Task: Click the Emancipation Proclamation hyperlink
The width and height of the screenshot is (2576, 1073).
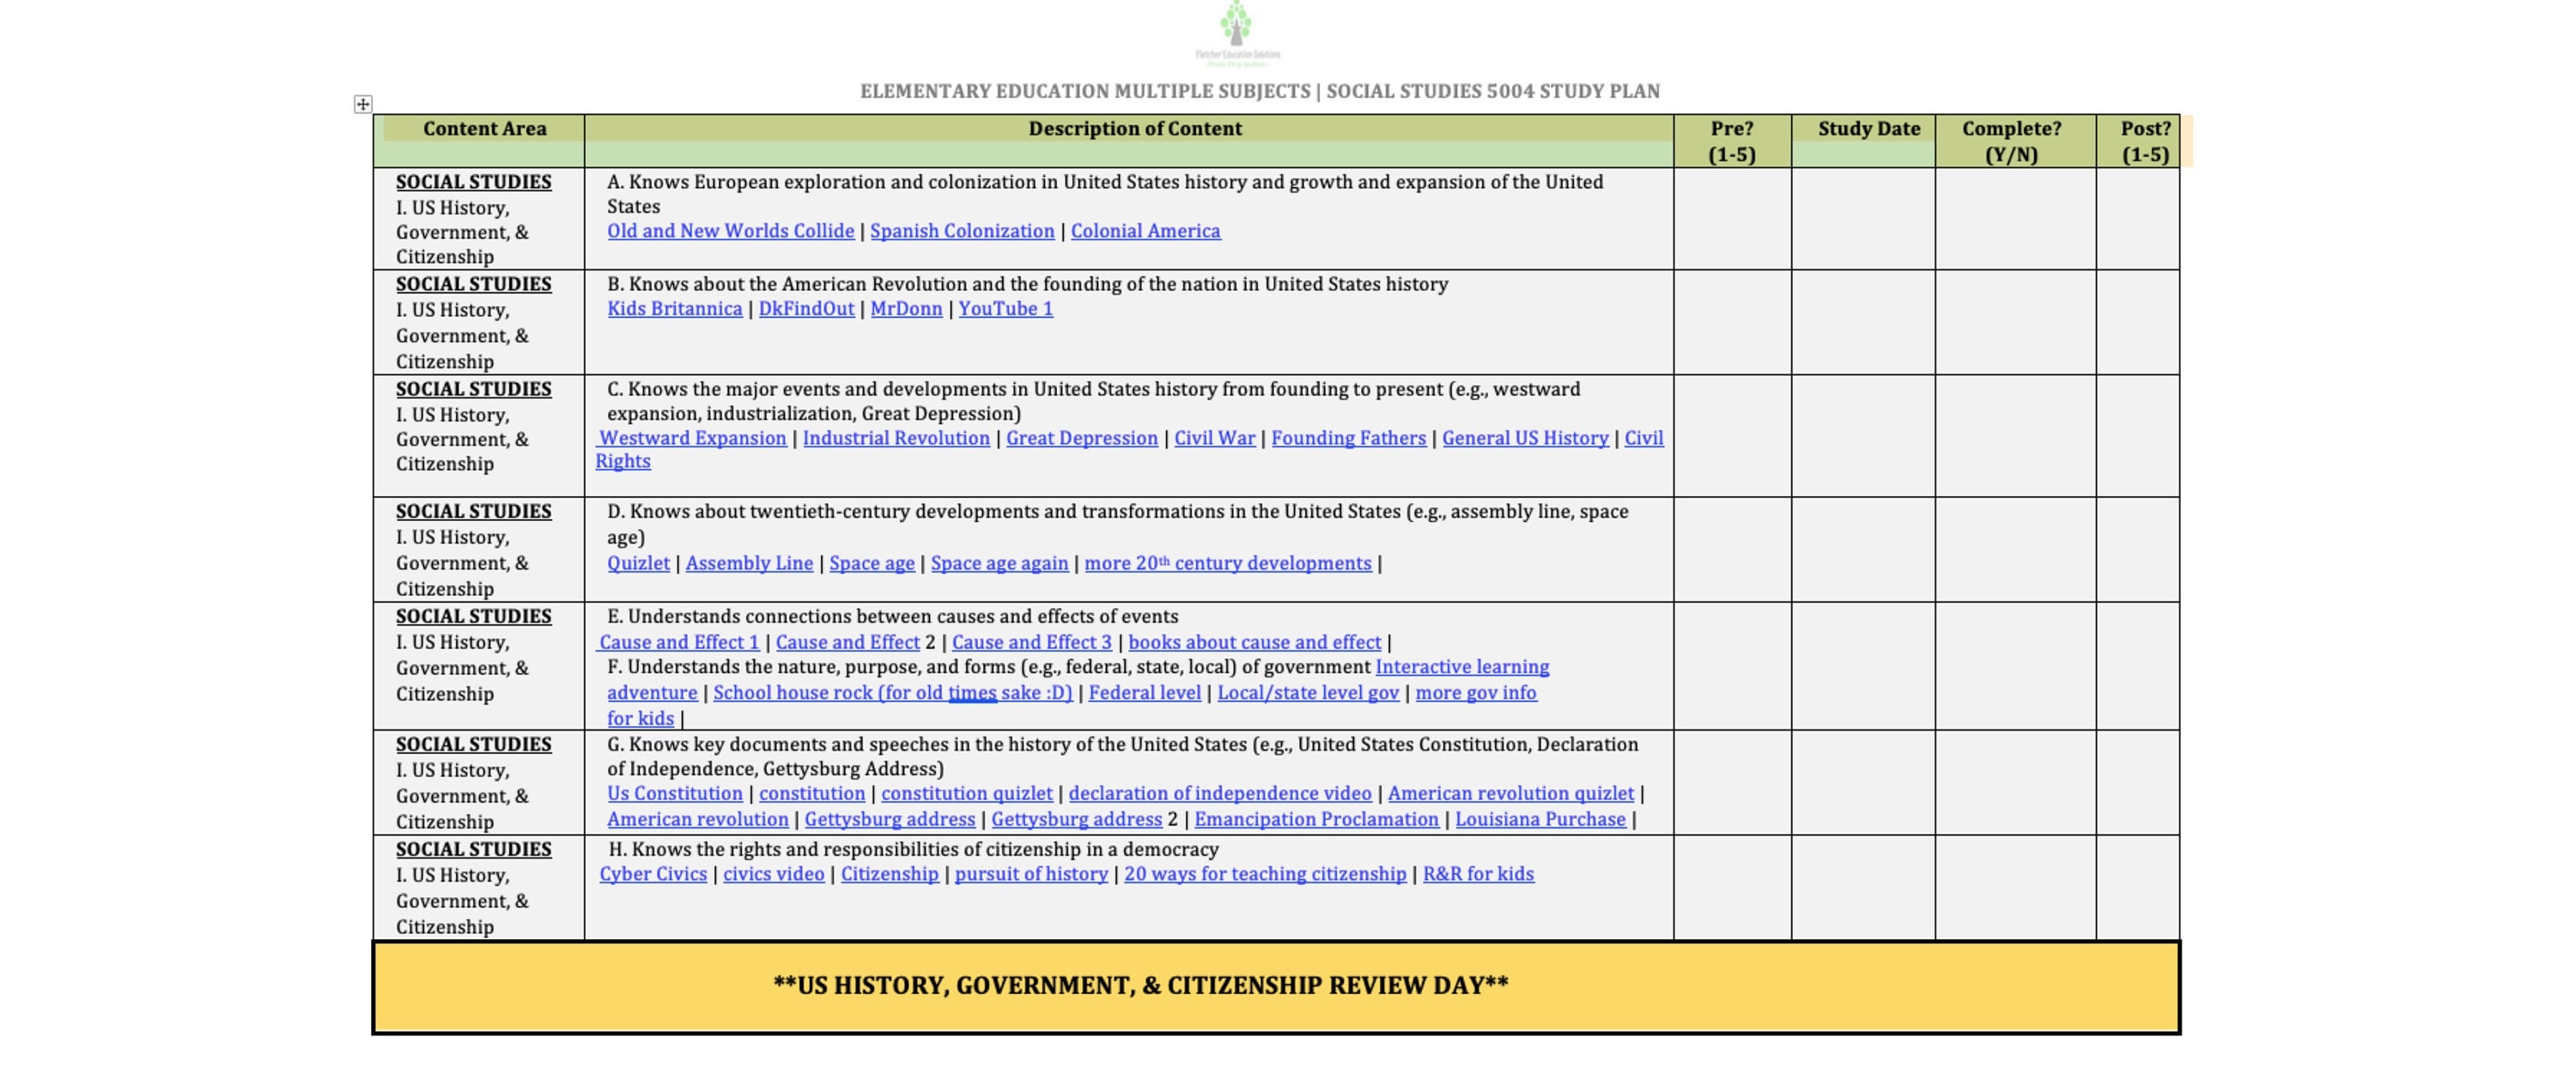Action: 1318,819
